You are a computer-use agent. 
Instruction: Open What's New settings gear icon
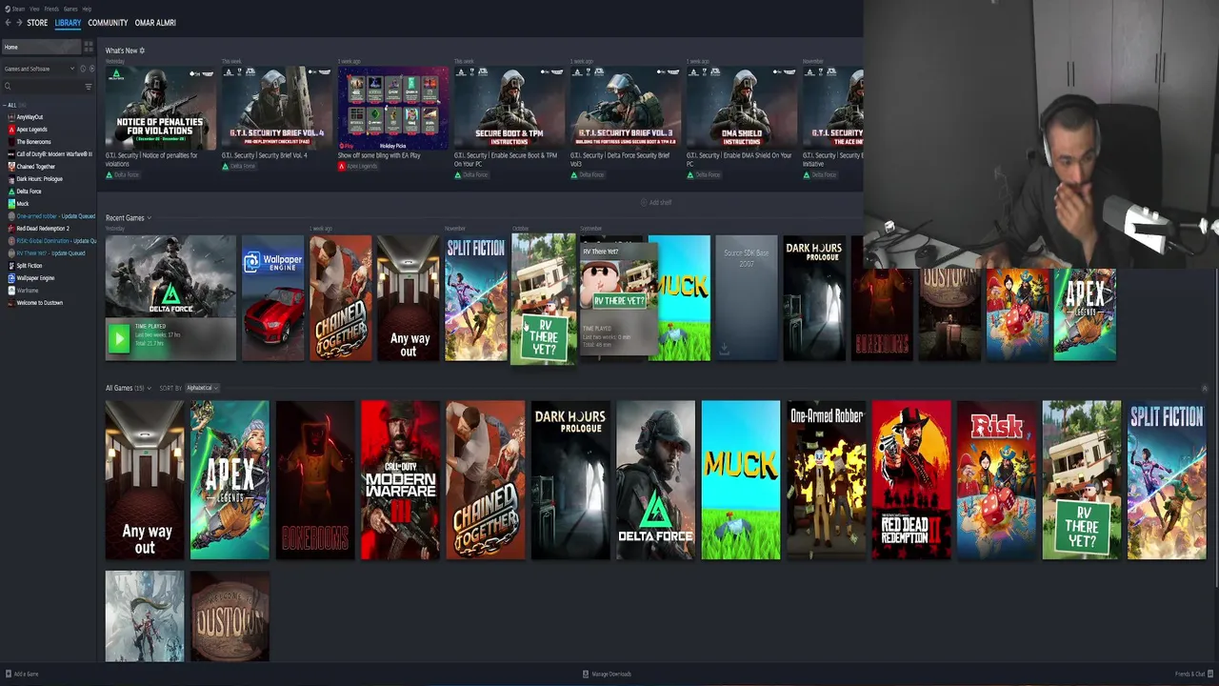point(142,50)
